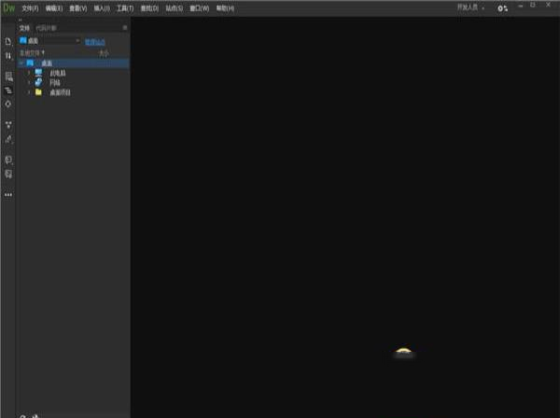This screenshot has height=418, width=560.
Task: Open the 窗口(W) menu
Action: (x=200, y=8)
